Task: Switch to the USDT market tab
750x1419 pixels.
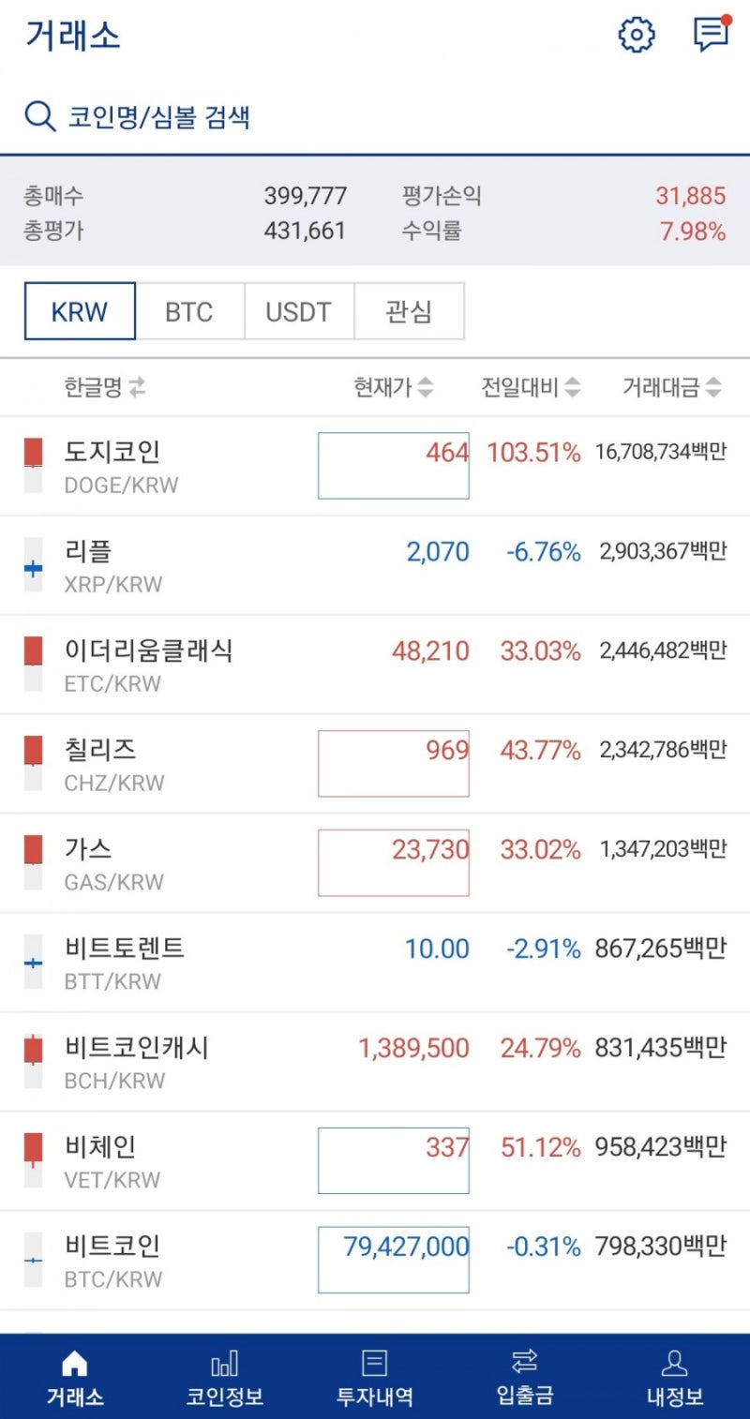Action: point(300,311)
